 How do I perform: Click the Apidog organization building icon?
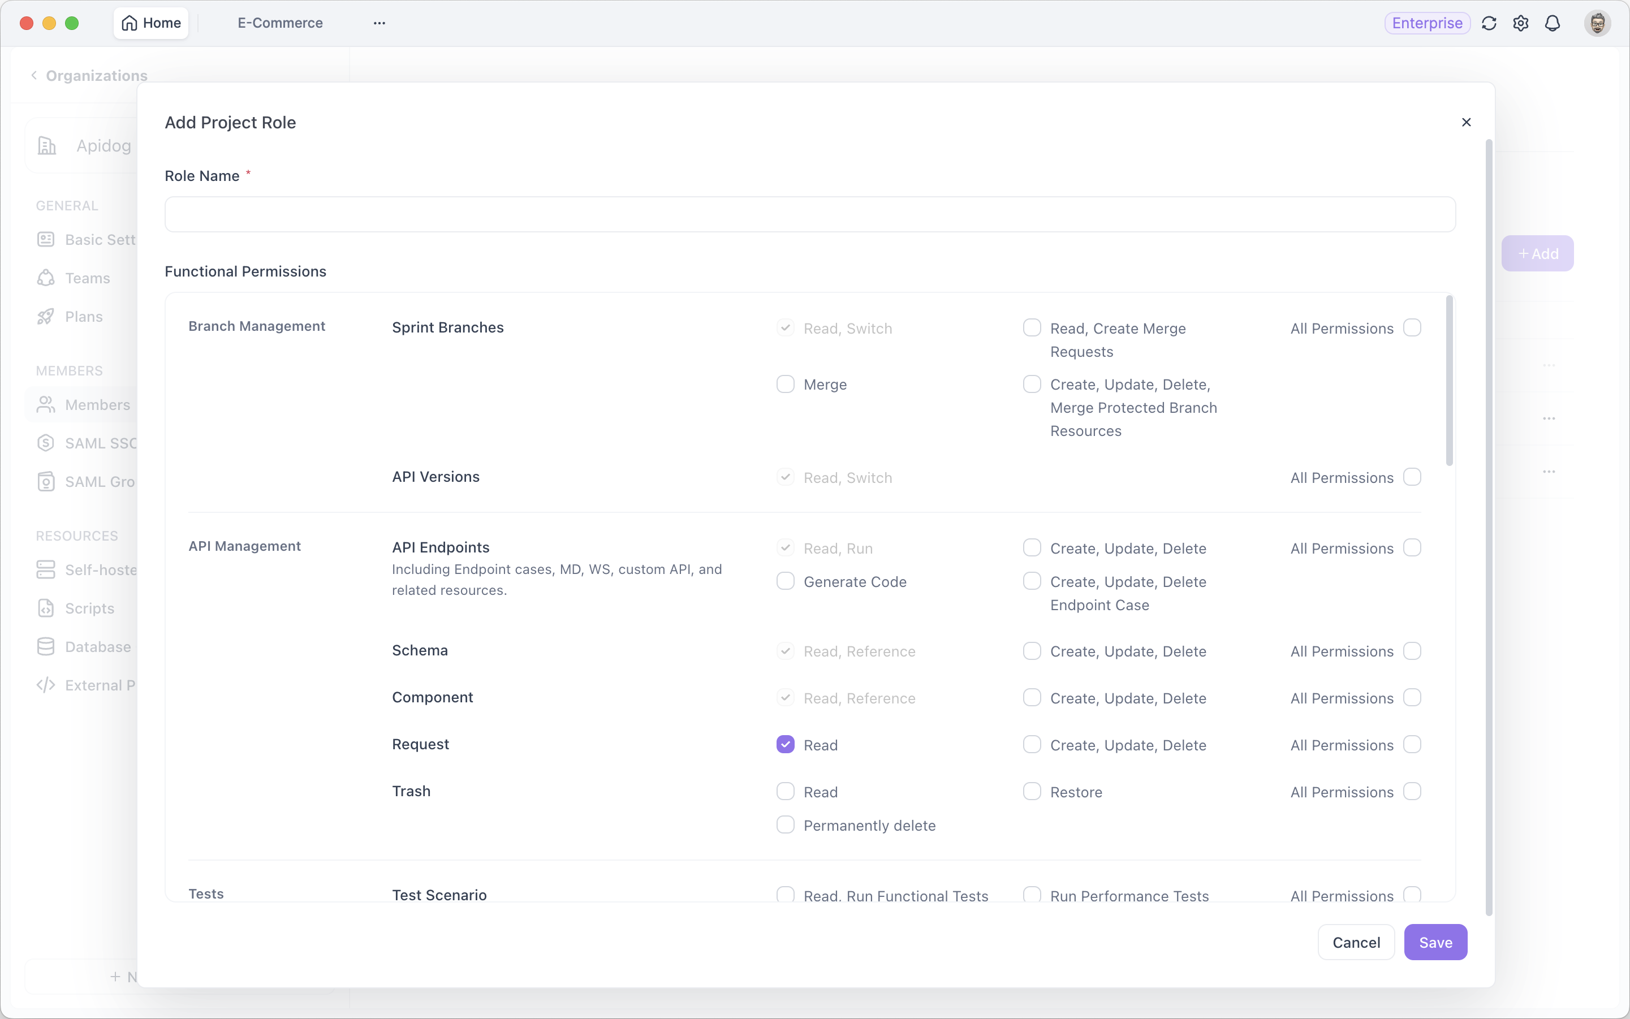[x=46, y=145]
